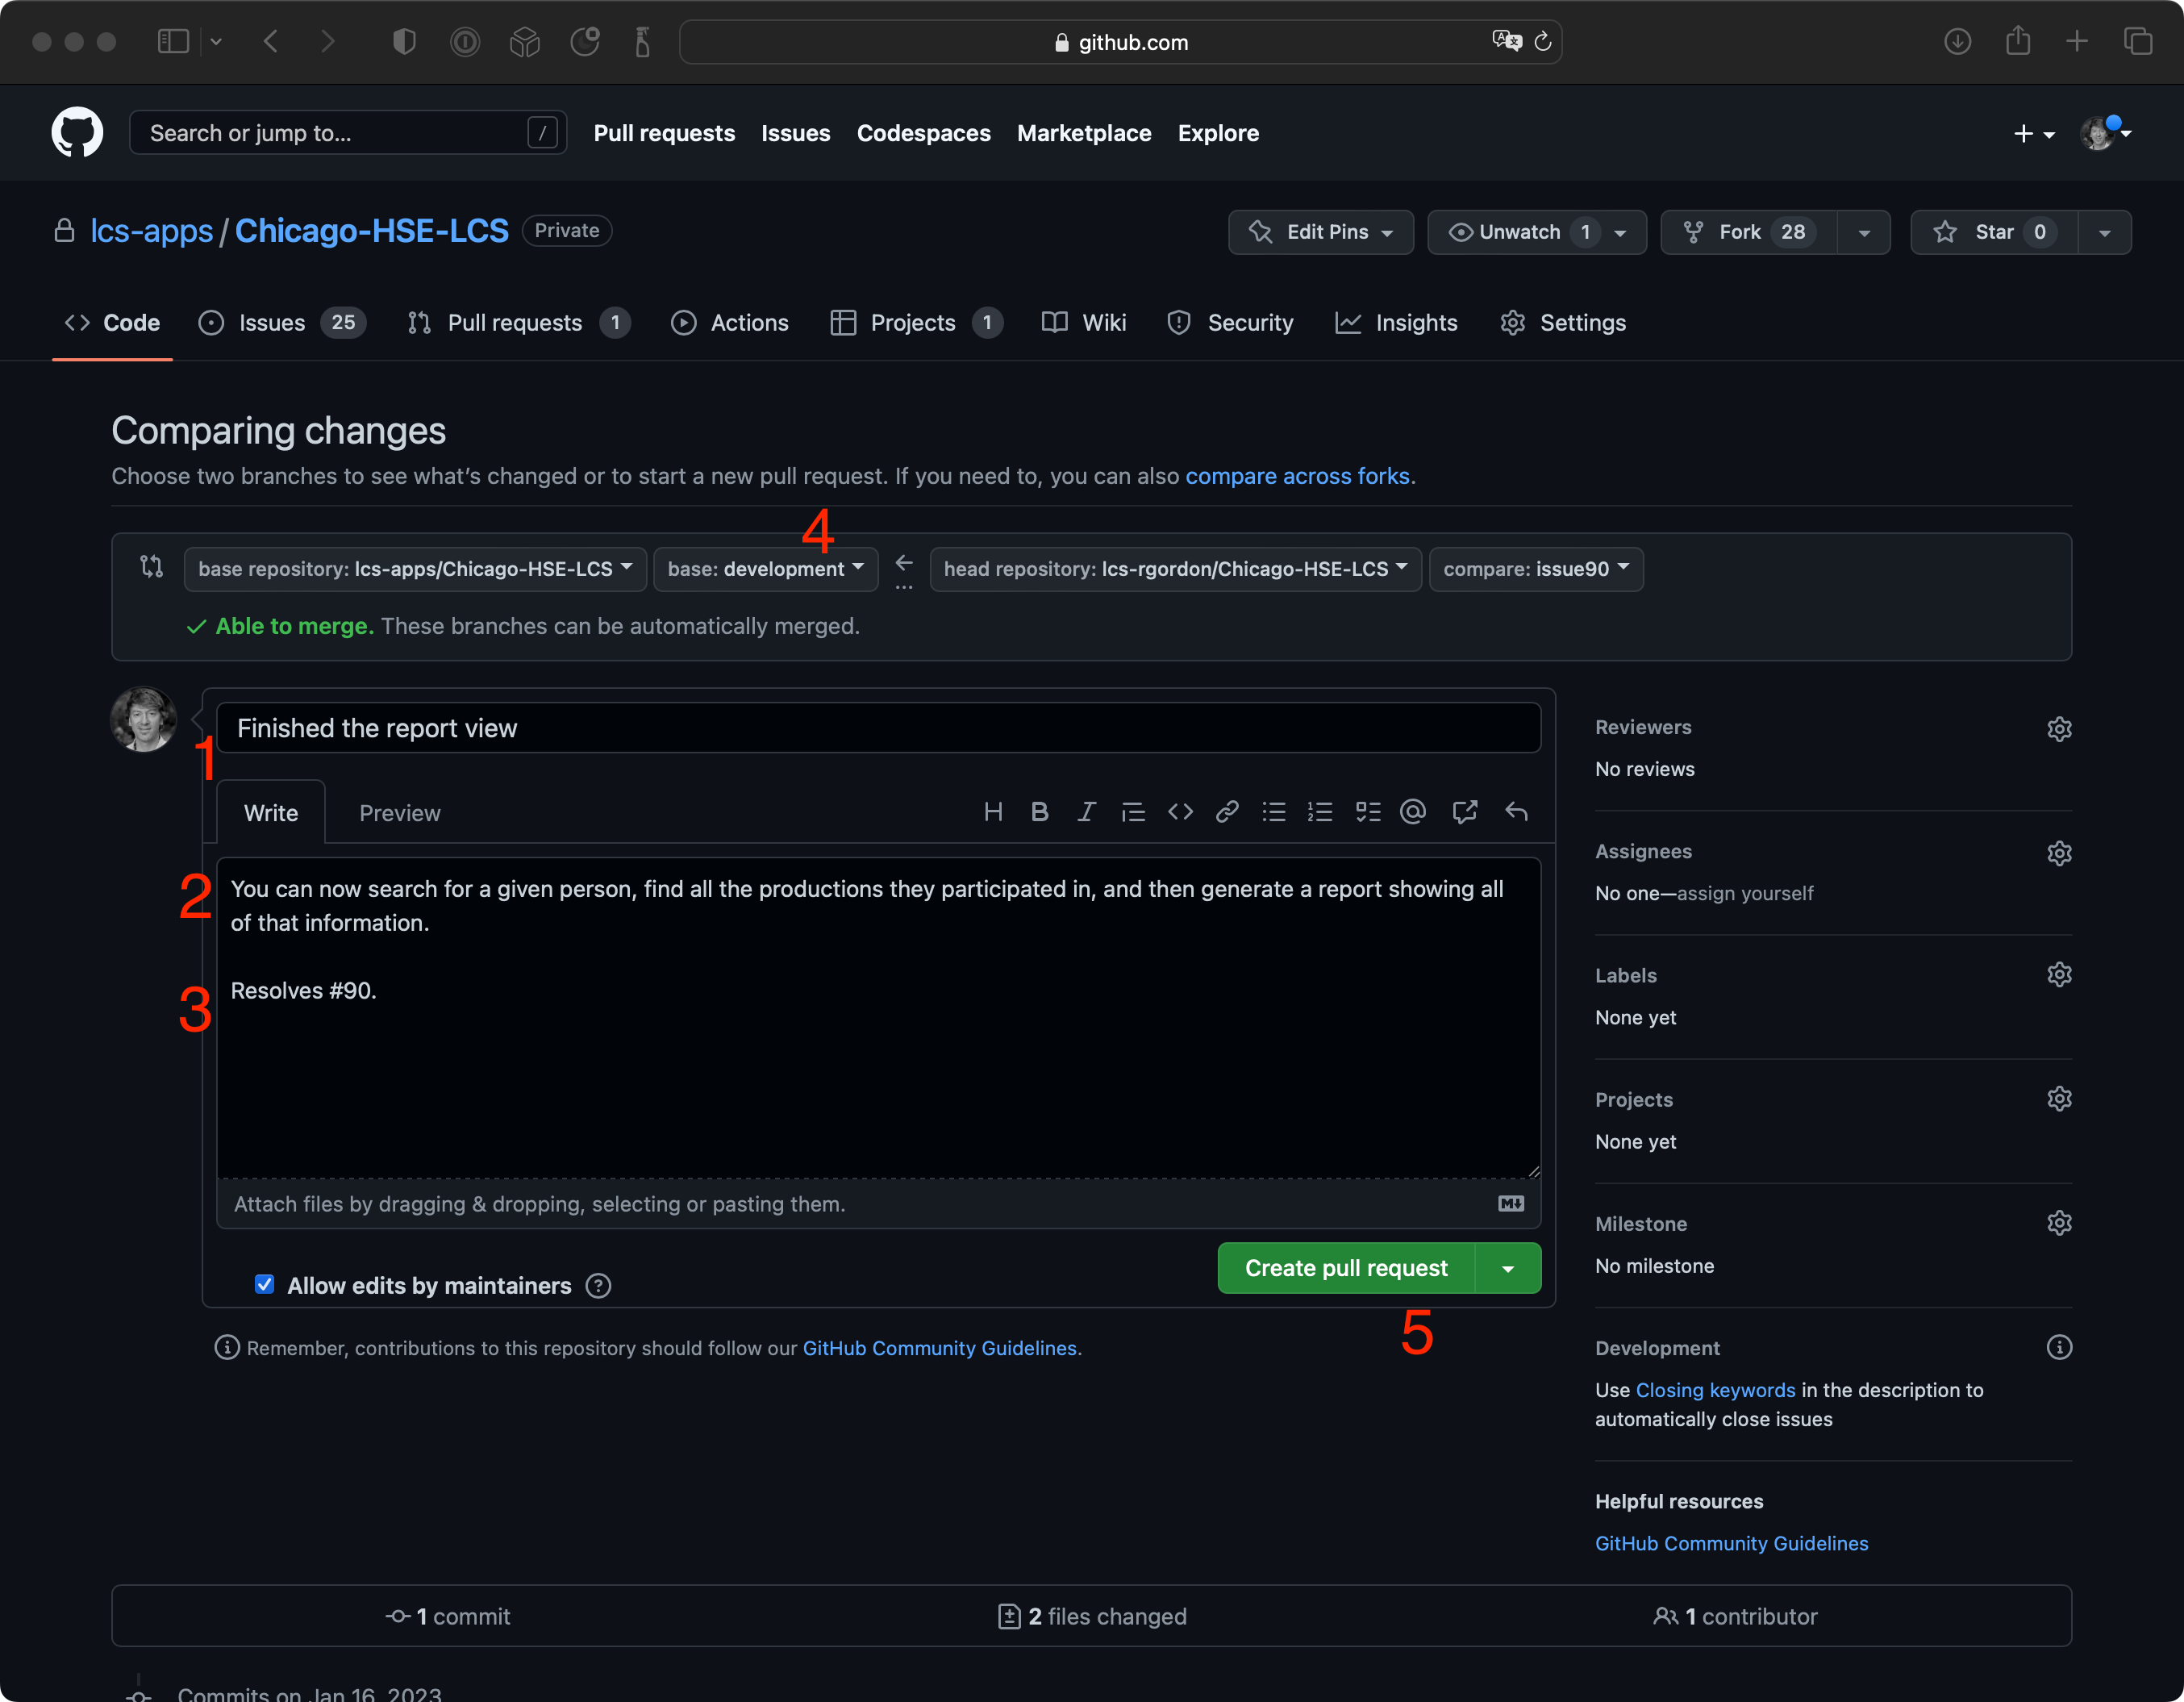2184x1702 pixels.
Task: Switch to the Preview tab
Action: tap(399, 812)
